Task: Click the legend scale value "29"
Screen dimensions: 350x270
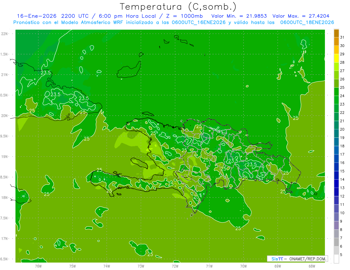Action: point(342,54)
